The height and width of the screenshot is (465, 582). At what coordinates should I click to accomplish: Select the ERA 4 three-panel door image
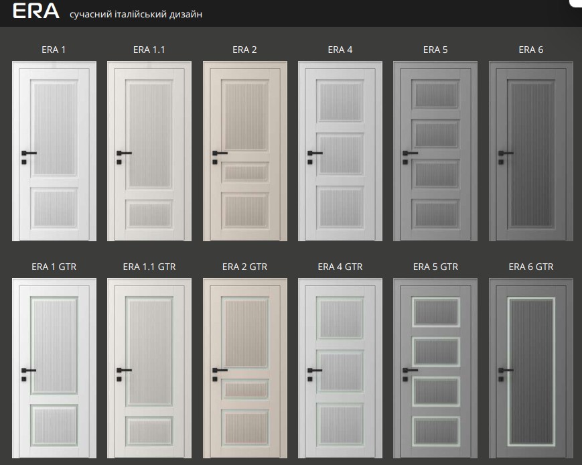340,151
